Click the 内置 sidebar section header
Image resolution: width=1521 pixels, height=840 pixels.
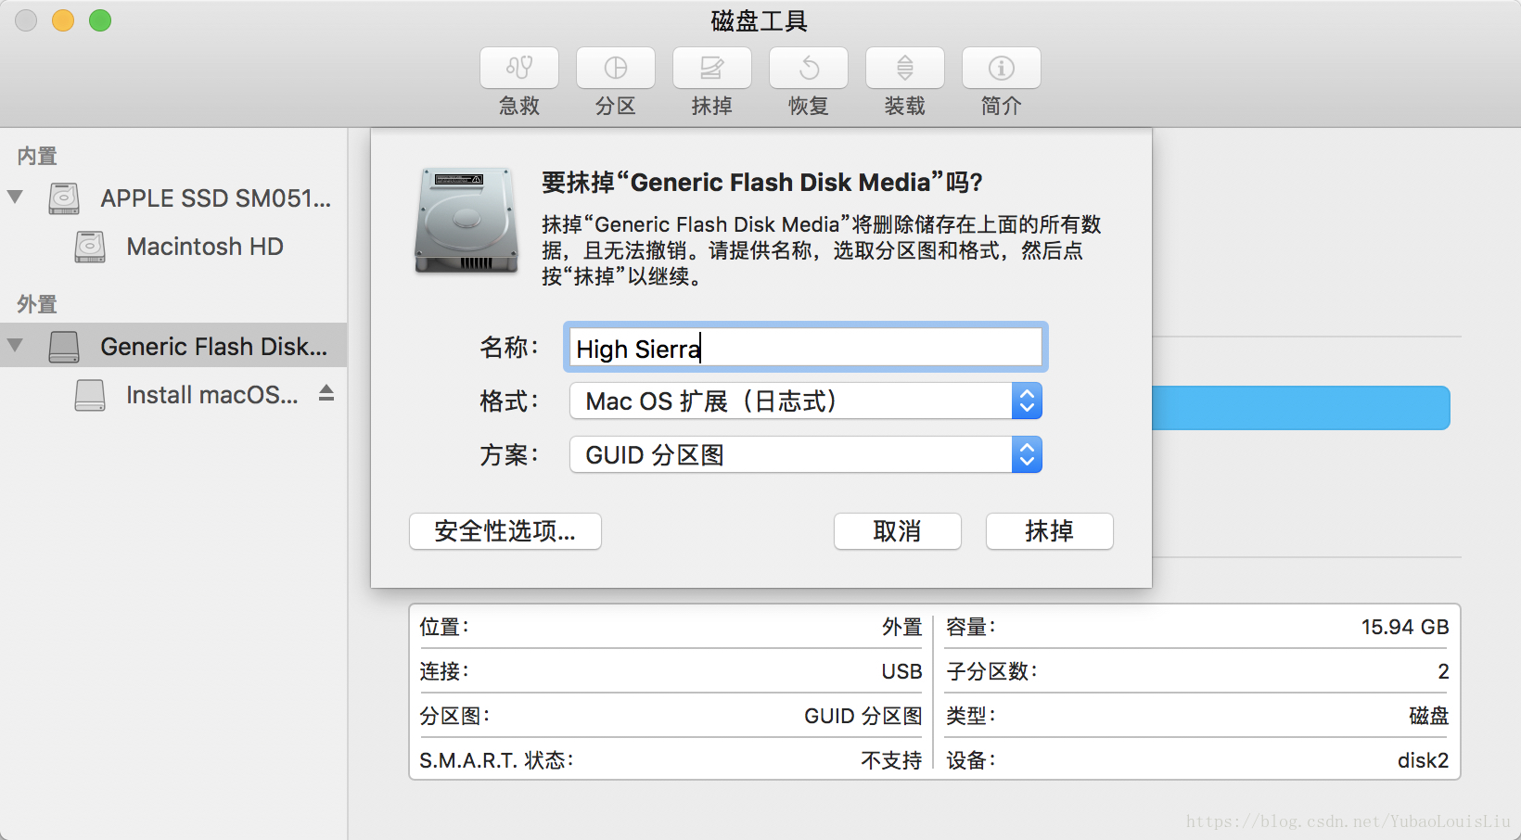click(37, 156)
